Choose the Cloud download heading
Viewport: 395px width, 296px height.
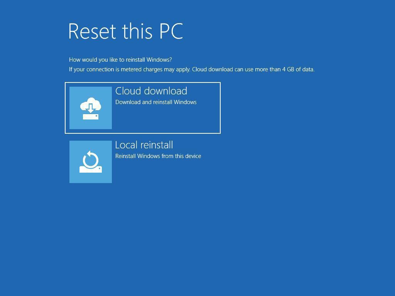pos(151,91)
